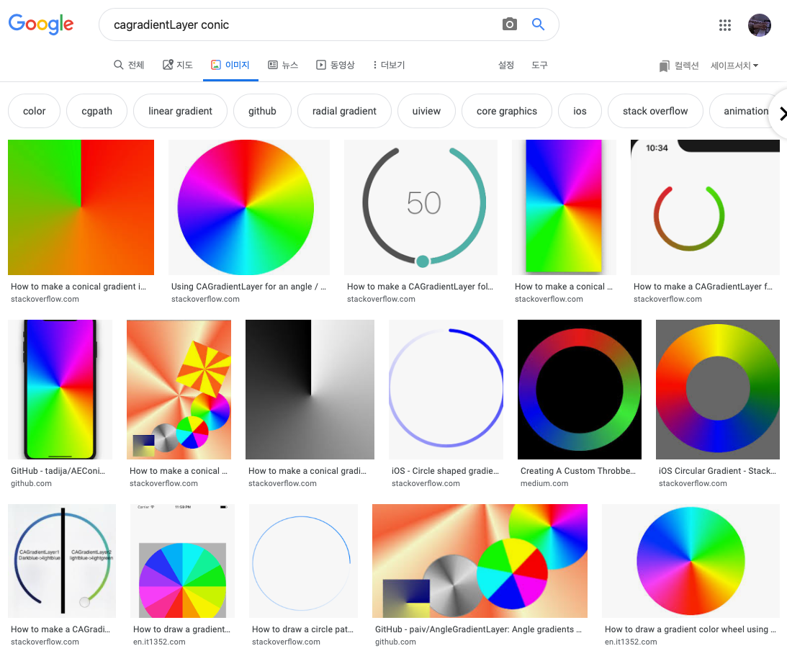Open the Google apps grid
Screen dimensions: 787x651
(x=725, y=25)
